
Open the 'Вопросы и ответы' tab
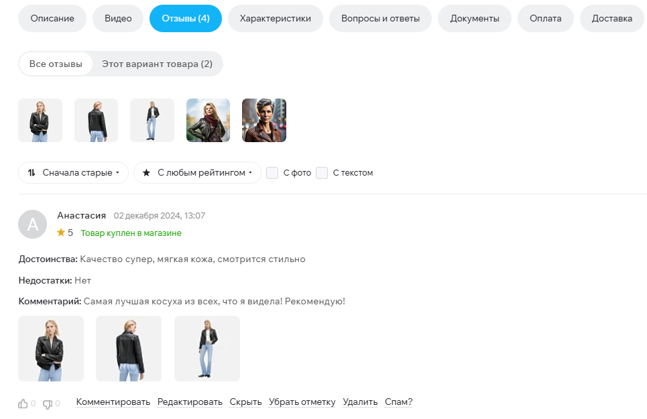pos(380,19)
